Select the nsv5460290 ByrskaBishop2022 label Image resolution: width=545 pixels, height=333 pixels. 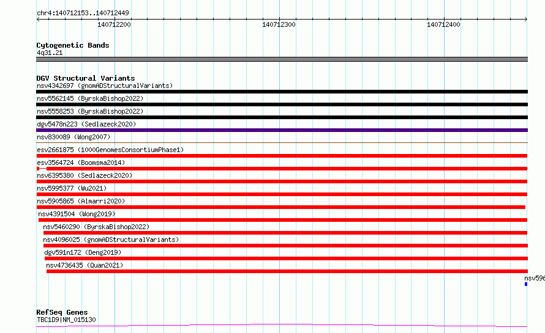coord(96,227)
